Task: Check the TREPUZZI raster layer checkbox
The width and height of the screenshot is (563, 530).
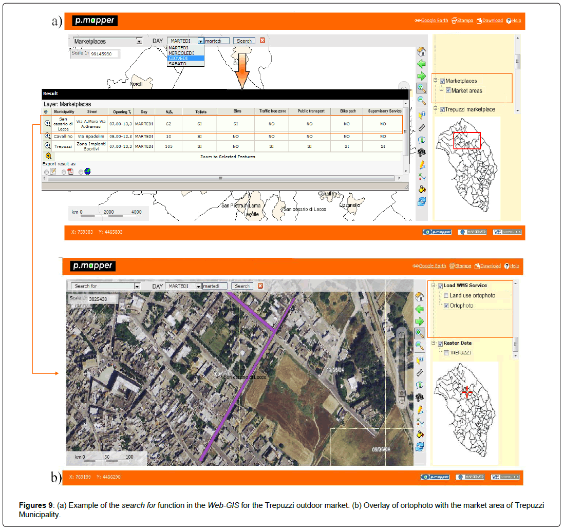Action: point(445,353)
